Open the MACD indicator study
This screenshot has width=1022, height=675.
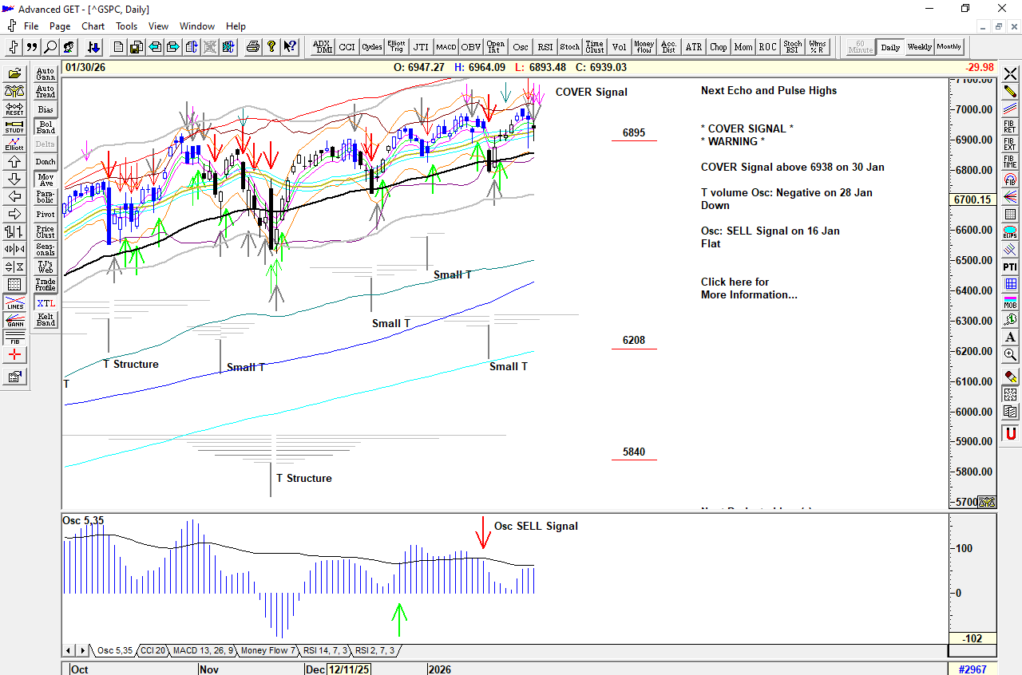click(446, 47)
